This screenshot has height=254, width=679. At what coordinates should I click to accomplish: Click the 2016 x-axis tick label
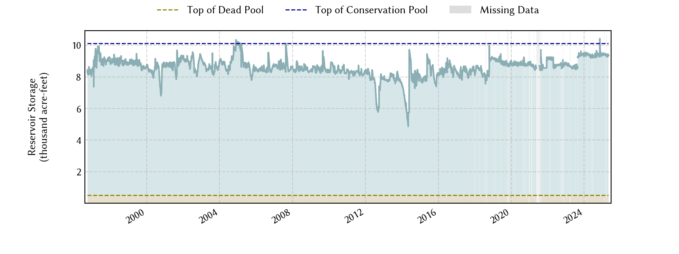pyautogui.click(x=427, y=217)
